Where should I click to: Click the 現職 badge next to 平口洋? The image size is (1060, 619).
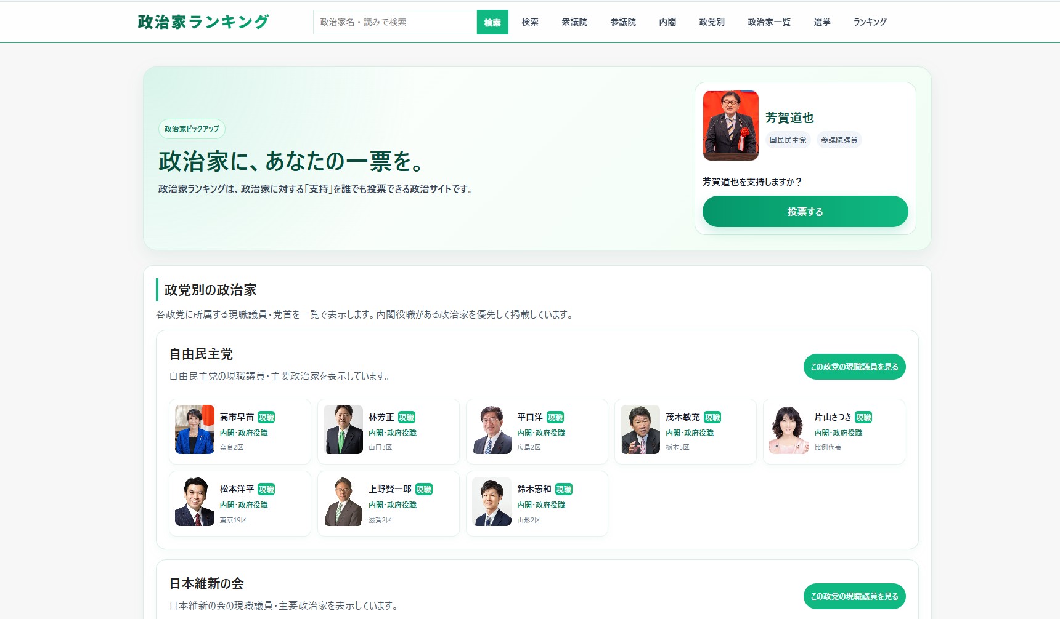555,417
